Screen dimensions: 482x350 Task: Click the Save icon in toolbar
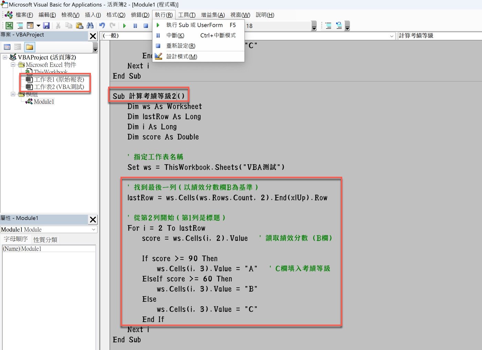point(46,25)
